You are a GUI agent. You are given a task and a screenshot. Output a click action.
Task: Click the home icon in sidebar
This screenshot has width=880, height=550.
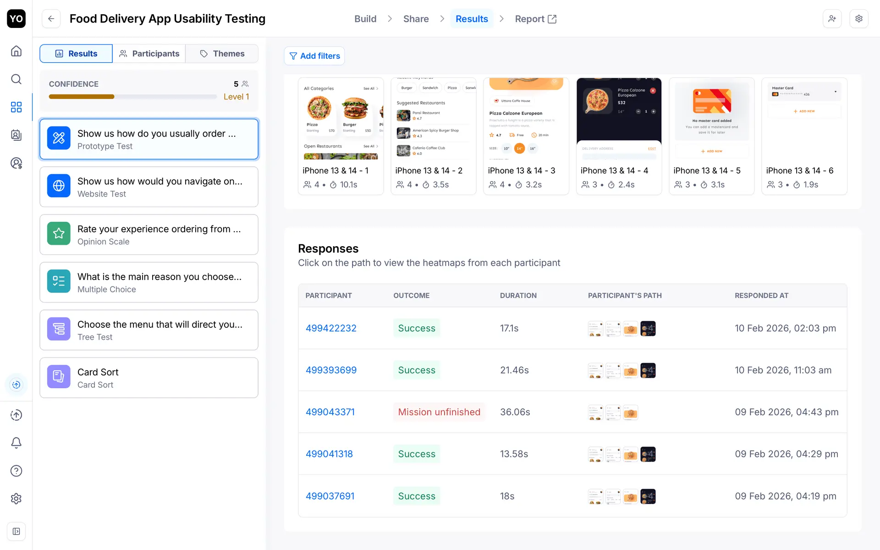16,51
